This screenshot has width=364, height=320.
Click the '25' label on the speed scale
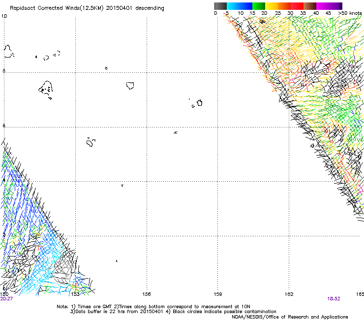(x=278, y=13)
